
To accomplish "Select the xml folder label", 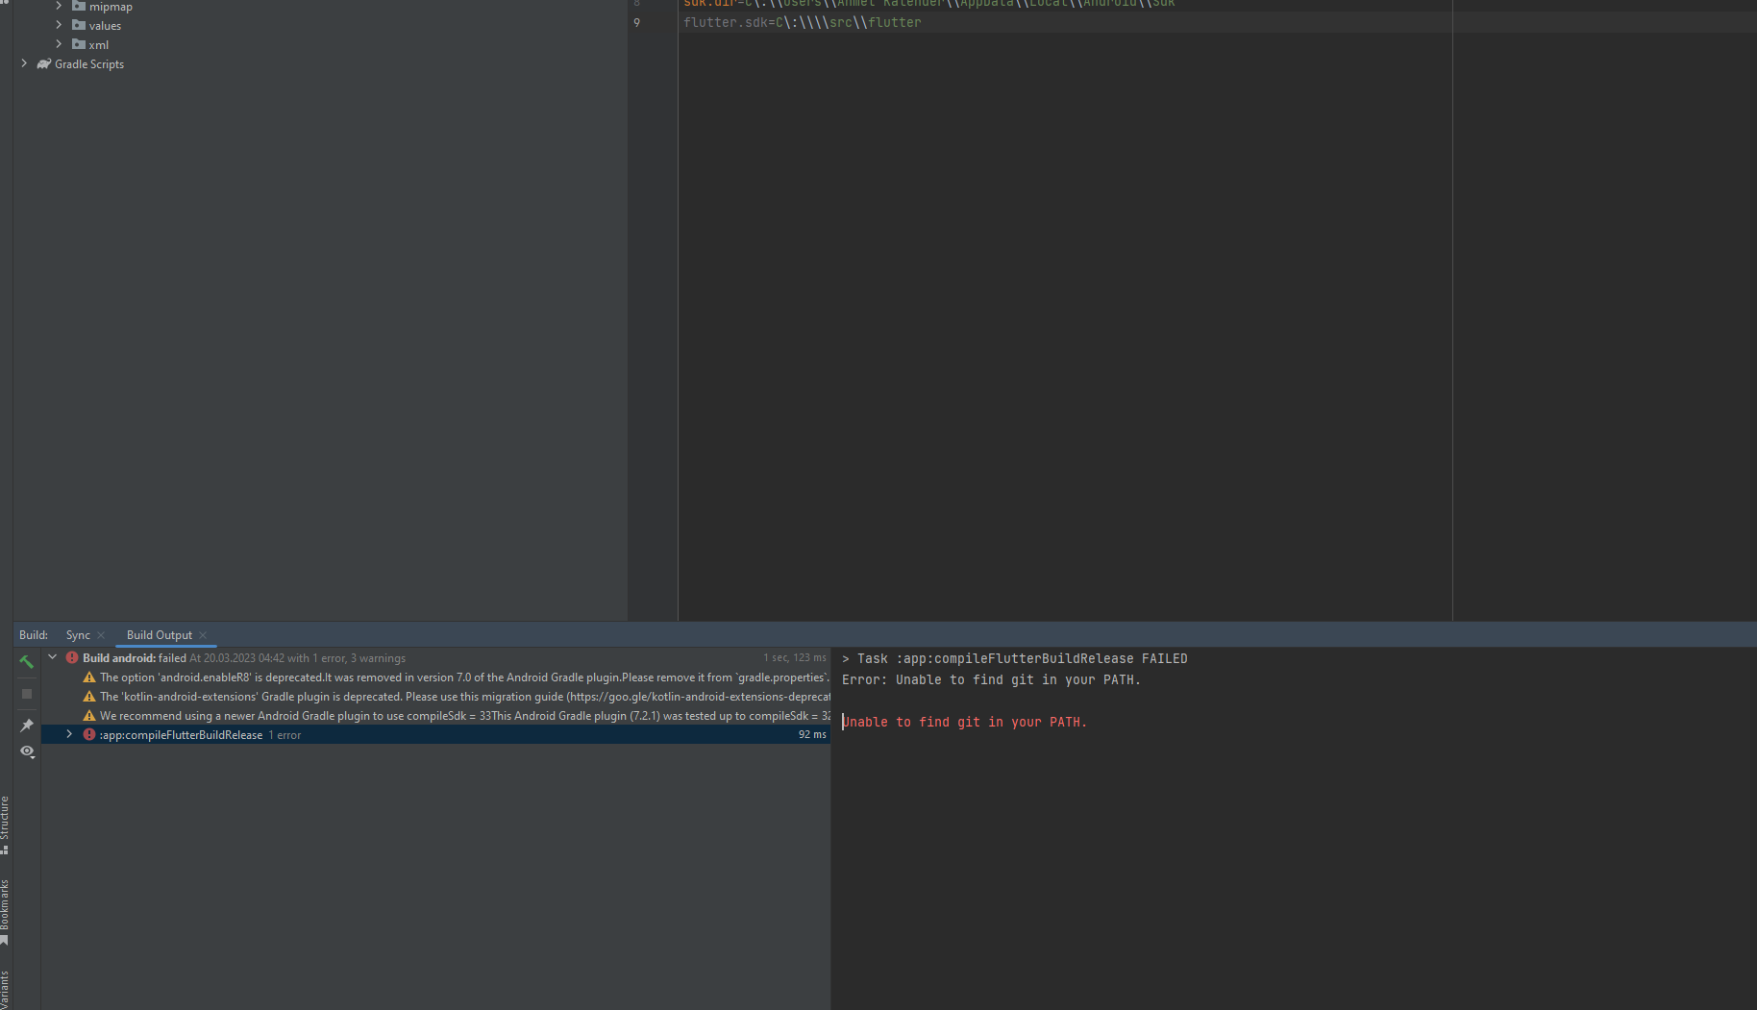I will pyautogui.click(x=99, y=45).
